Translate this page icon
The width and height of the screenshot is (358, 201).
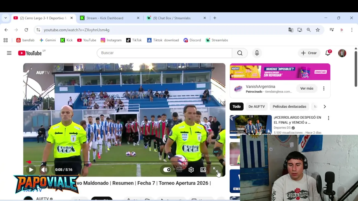(291, 30)
